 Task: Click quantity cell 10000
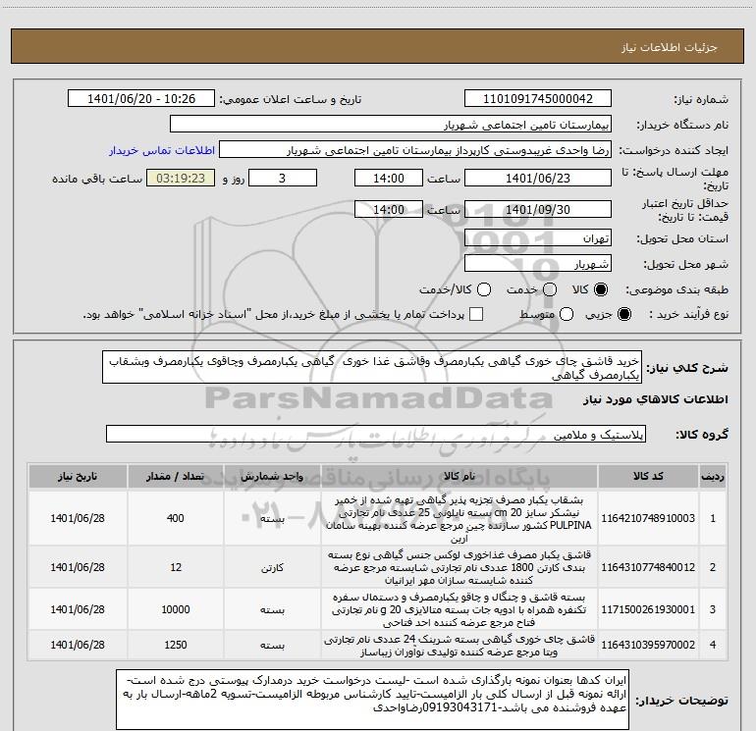176,609
